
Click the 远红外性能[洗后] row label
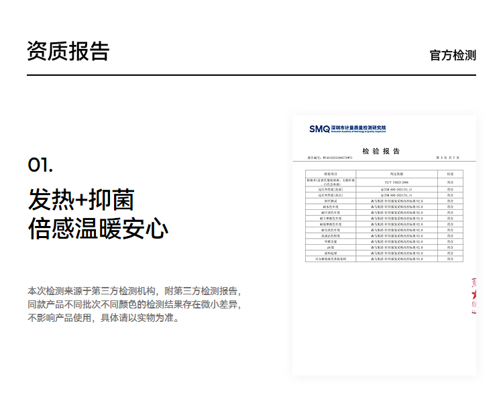point(331,195)
